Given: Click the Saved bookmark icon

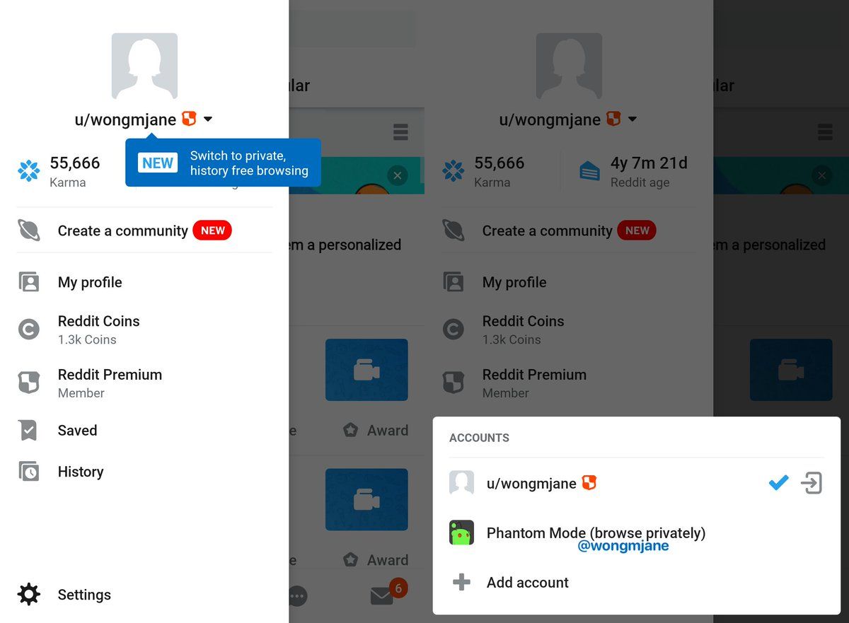Looking at the screenshot, I should pos(28,431).
